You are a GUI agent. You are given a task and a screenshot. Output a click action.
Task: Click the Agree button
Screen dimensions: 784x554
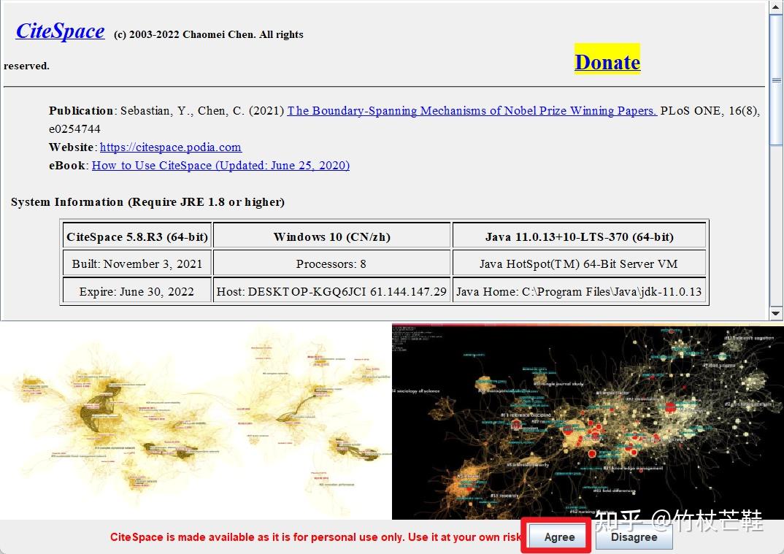(x=559, y=537)
